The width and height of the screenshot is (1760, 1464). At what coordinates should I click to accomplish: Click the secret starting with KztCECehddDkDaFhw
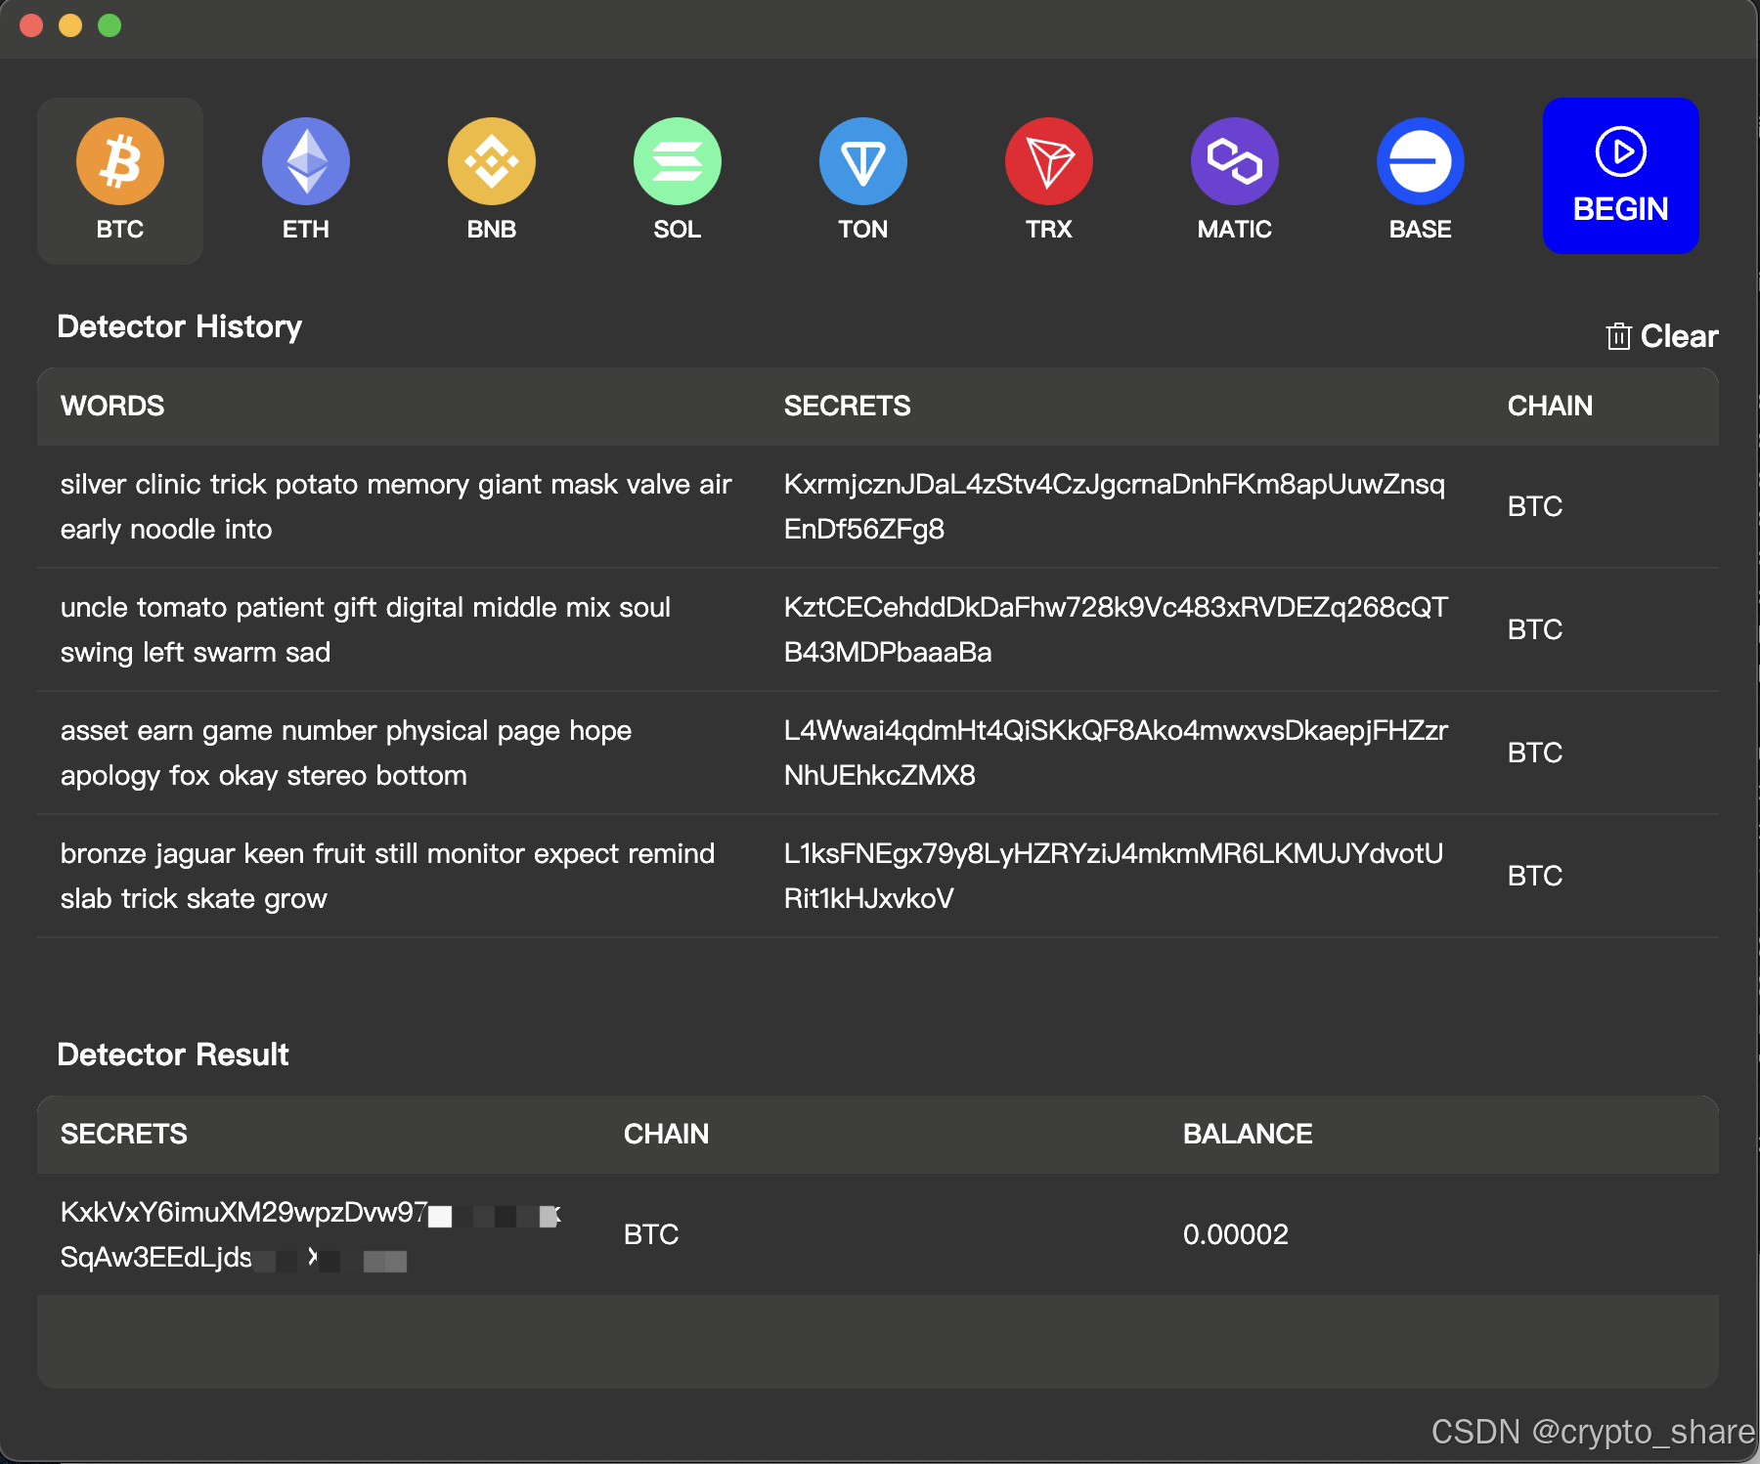coord(1116,629)
